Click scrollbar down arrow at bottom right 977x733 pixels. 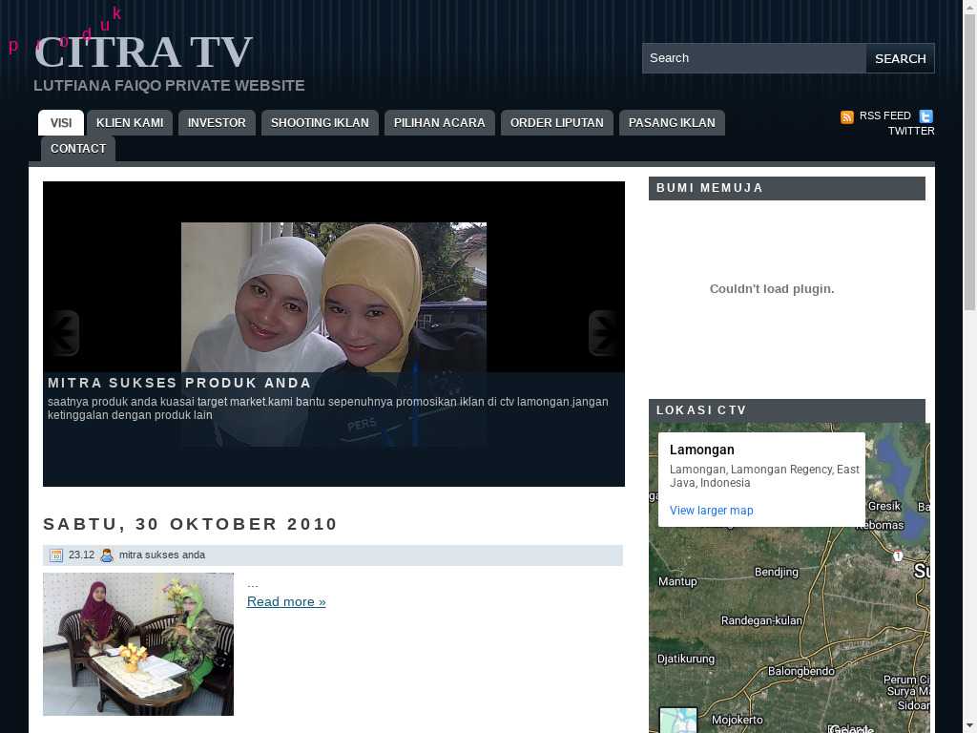pyautogui.click(x=969, y=725)
